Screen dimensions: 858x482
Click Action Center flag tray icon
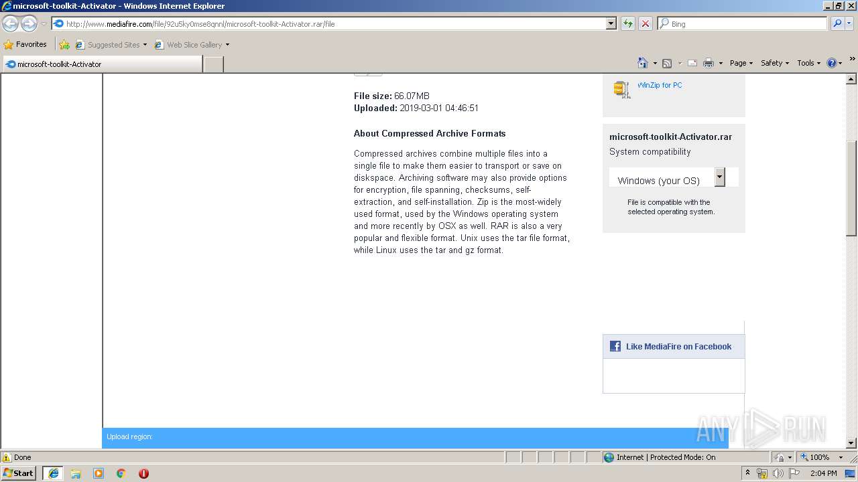pos(794,473)
